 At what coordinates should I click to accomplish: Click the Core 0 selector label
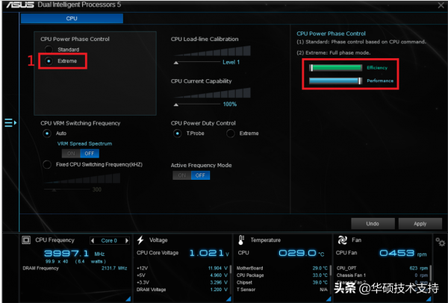109,240
